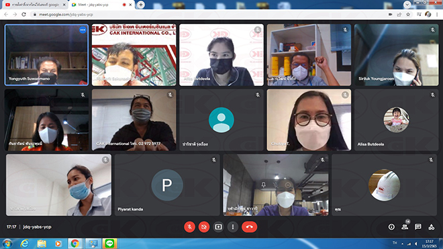443x249 pixels.
Task: Open the meeting details info icon
Action: point(391,227)
